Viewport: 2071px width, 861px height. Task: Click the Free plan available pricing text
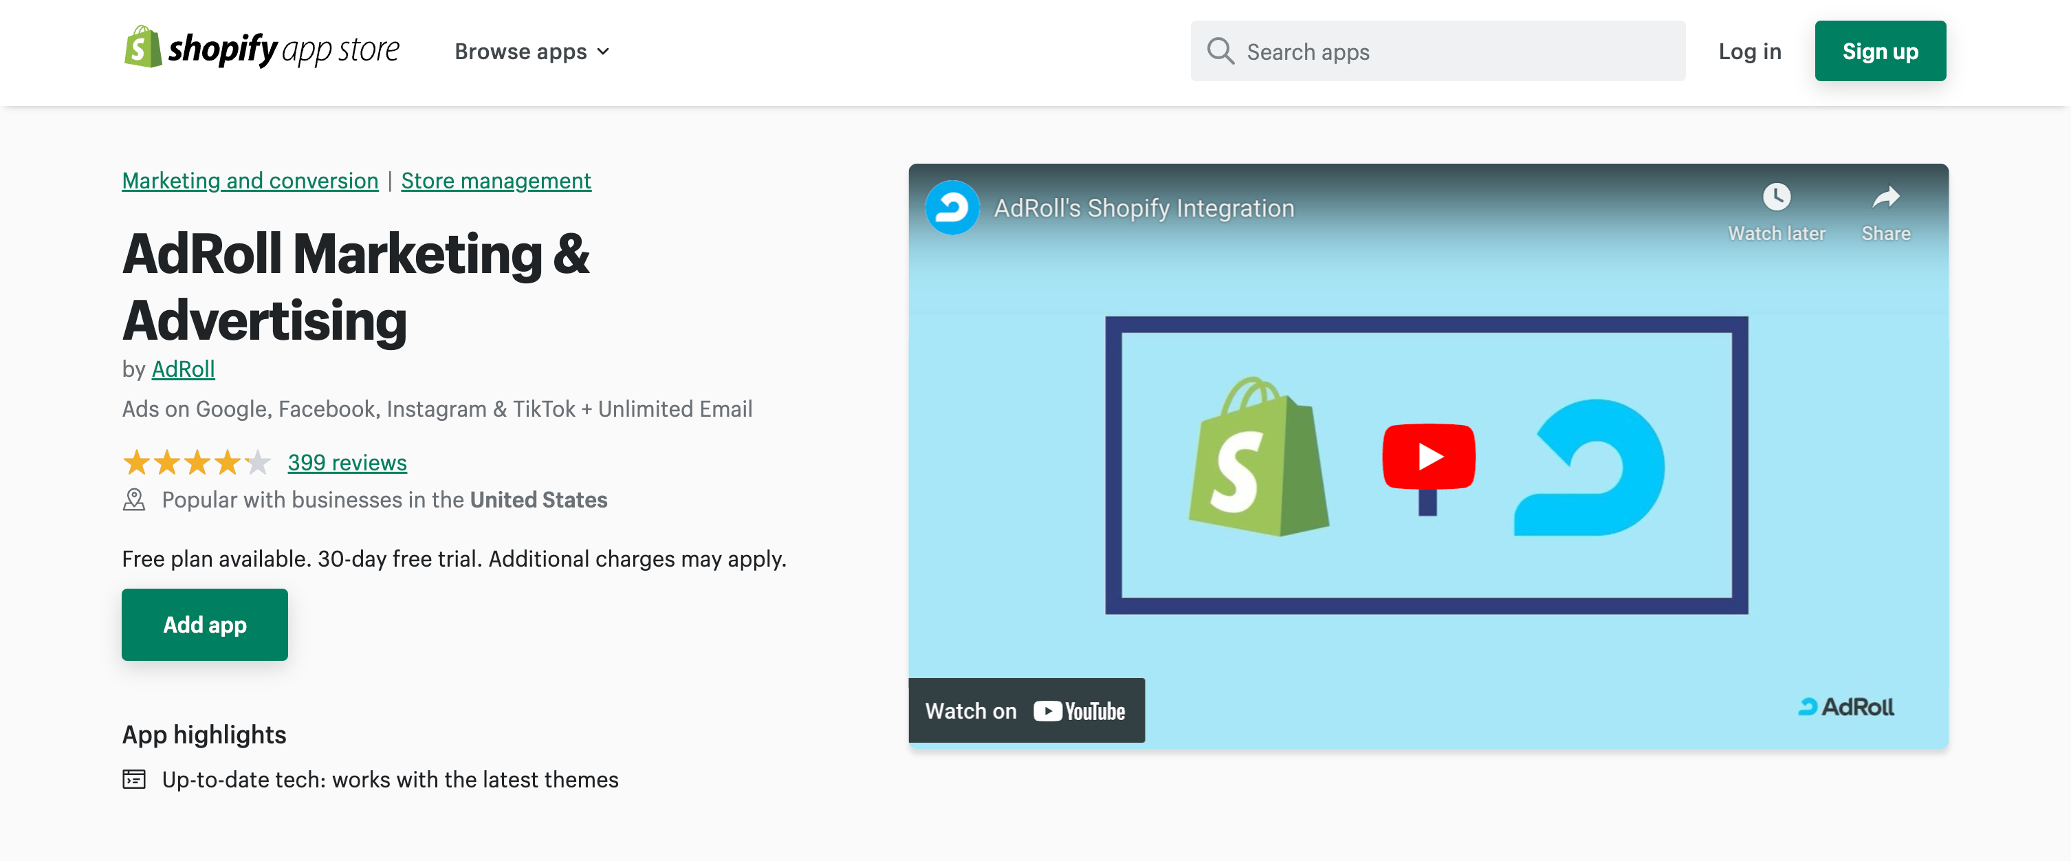click(454, 558)
